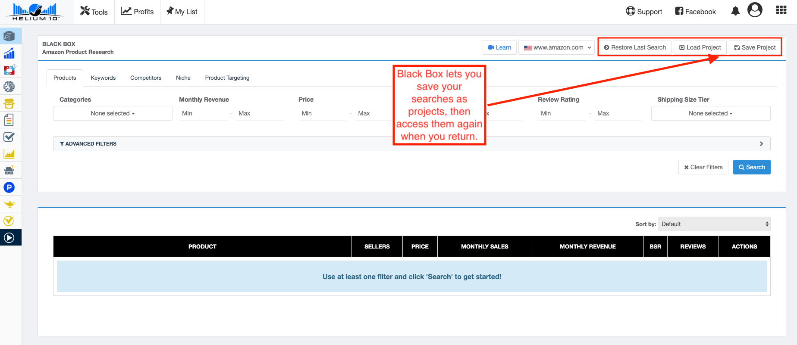The height and width of the screenshot is (345, 797).
Task: Click the play button sidebar icon
Action: (9, 238)
